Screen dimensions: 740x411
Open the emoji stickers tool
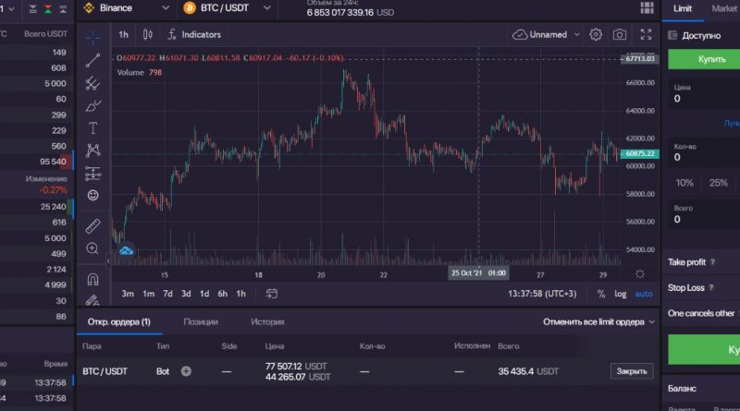92,195
